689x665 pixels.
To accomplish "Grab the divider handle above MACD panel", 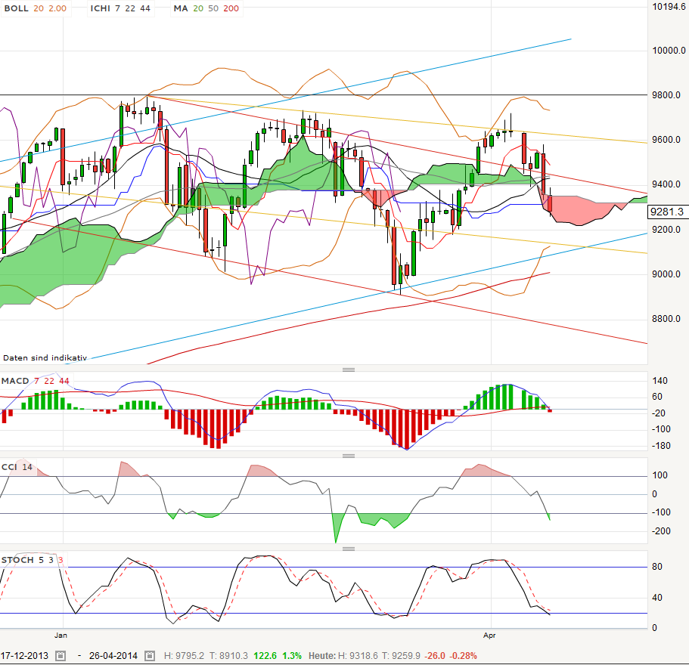I will coord(349,370).
